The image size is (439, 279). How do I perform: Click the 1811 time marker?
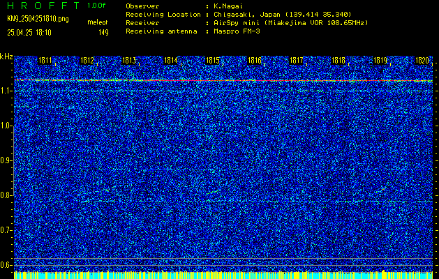coord(45,60)
